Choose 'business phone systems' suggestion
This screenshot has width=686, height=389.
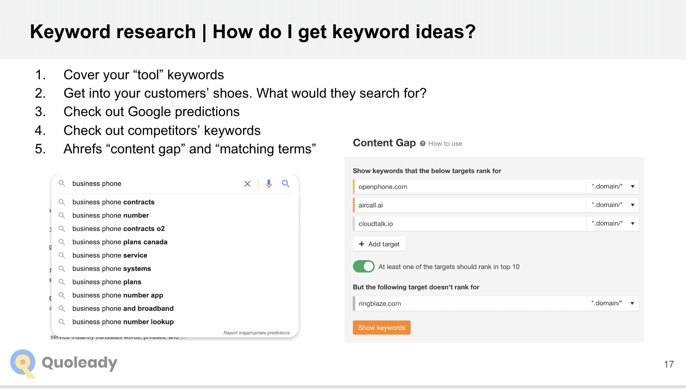tap(111, 269)
